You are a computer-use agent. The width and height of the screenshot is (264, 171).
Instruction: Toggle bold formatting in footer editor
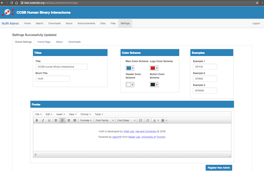pyautogui.click(x=37, y=120)
